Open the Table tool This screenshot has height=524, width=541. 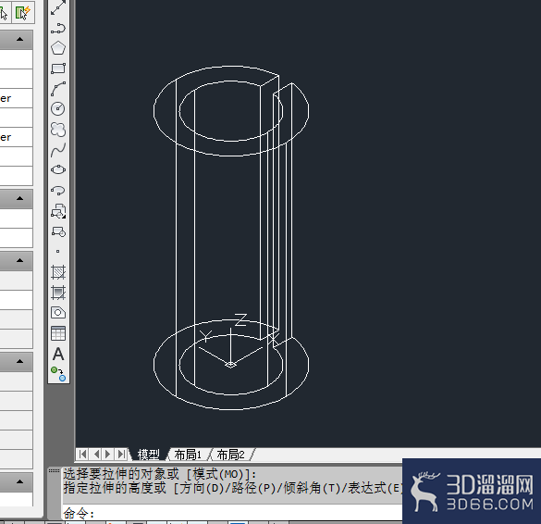(58, 333)
